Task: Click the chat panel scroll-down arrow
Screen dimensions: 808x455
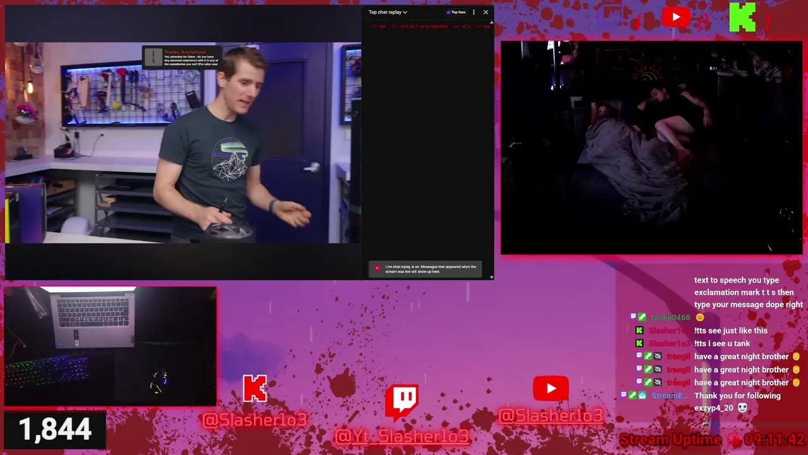Action: click(492, 277)
